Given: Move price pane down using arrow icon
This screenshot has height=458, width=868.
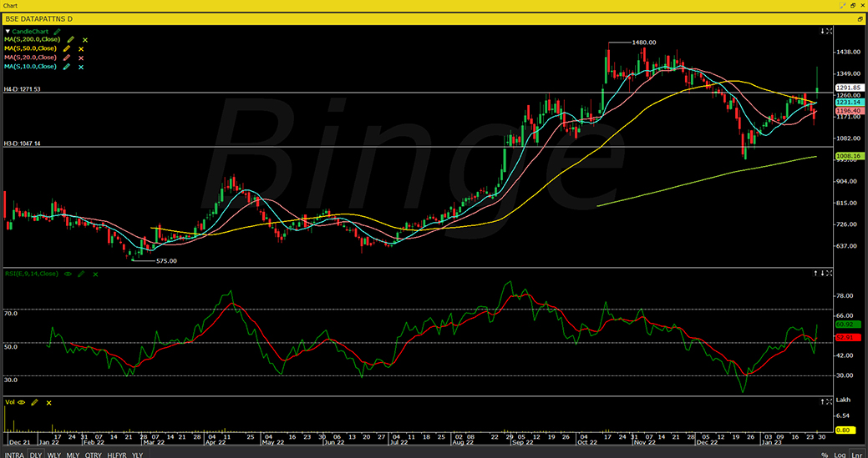Looking at the screenshot, I should 823,31.
